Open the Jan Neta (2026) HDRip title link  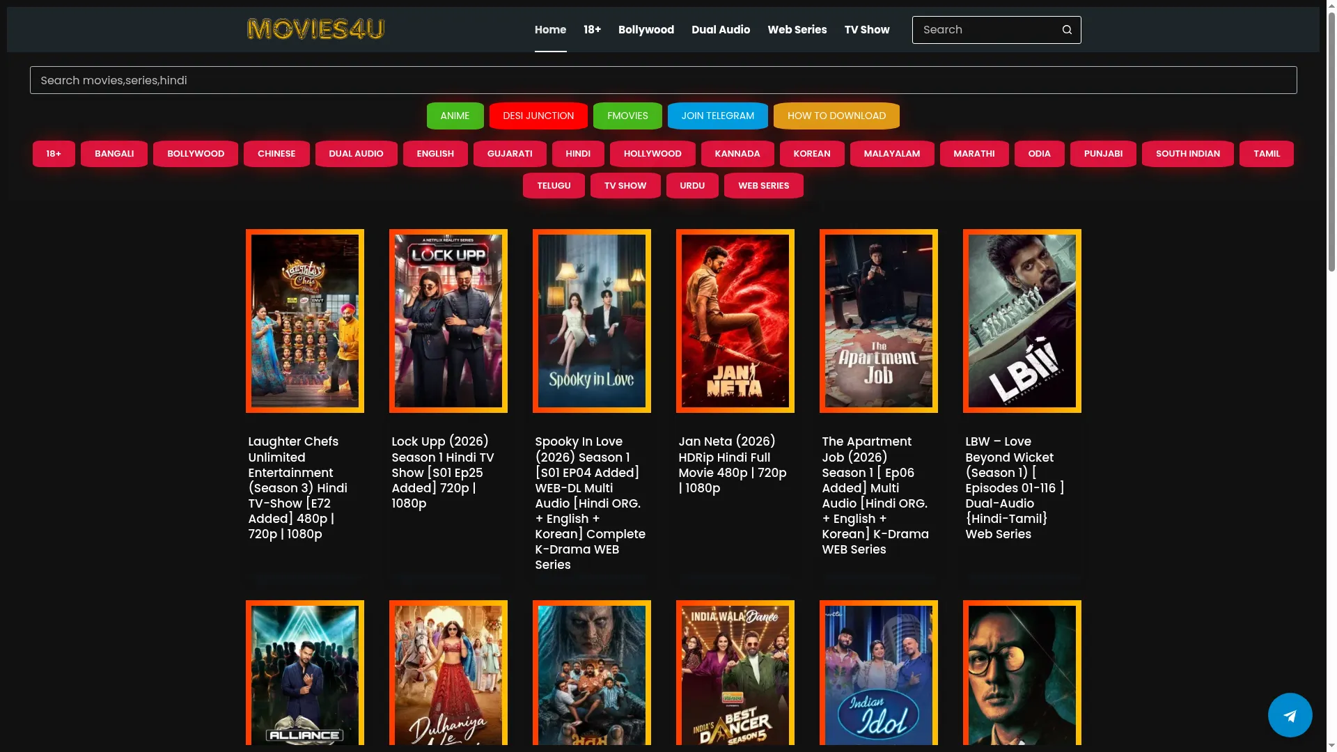click(733, 465)
